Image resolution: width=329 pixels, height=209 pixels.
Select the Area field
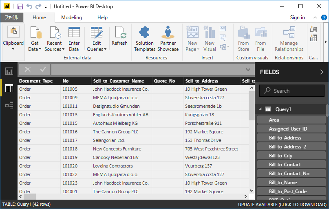(291, 120)
